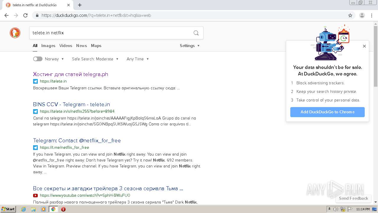Open Safe Search: Moderate dropdown
378x213 pixels.
pyautogui.click(x=95, y=59)
